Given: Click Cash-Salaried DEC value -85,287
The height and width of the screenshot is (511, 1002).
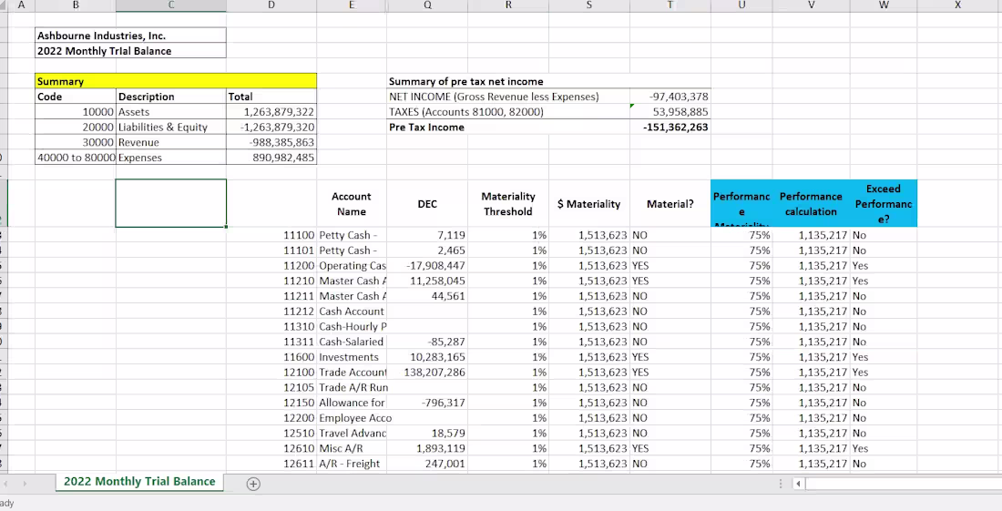Looking at the screenshot, I should 427,342.
